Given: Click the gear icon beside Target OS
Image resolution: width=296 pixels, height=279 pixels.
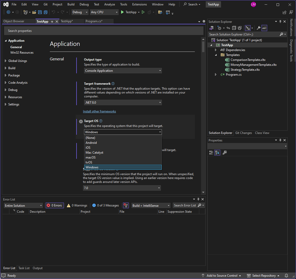Looking at the screenshot, I should pyautogui.click(x=81, y=121).
